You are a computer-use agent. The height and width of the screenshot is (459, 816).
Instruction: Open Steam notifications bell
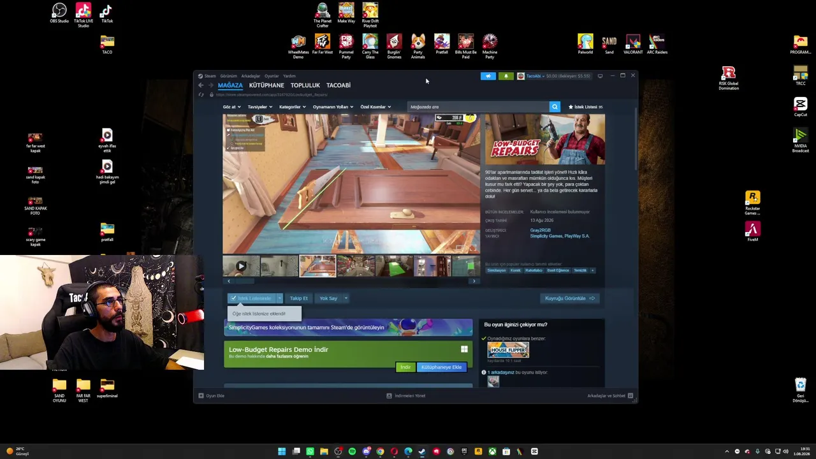(x=506, y=76)
